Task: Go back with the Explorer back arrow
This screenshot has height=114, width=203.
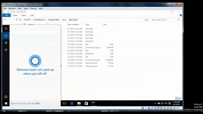Action: tap(5, 20)
